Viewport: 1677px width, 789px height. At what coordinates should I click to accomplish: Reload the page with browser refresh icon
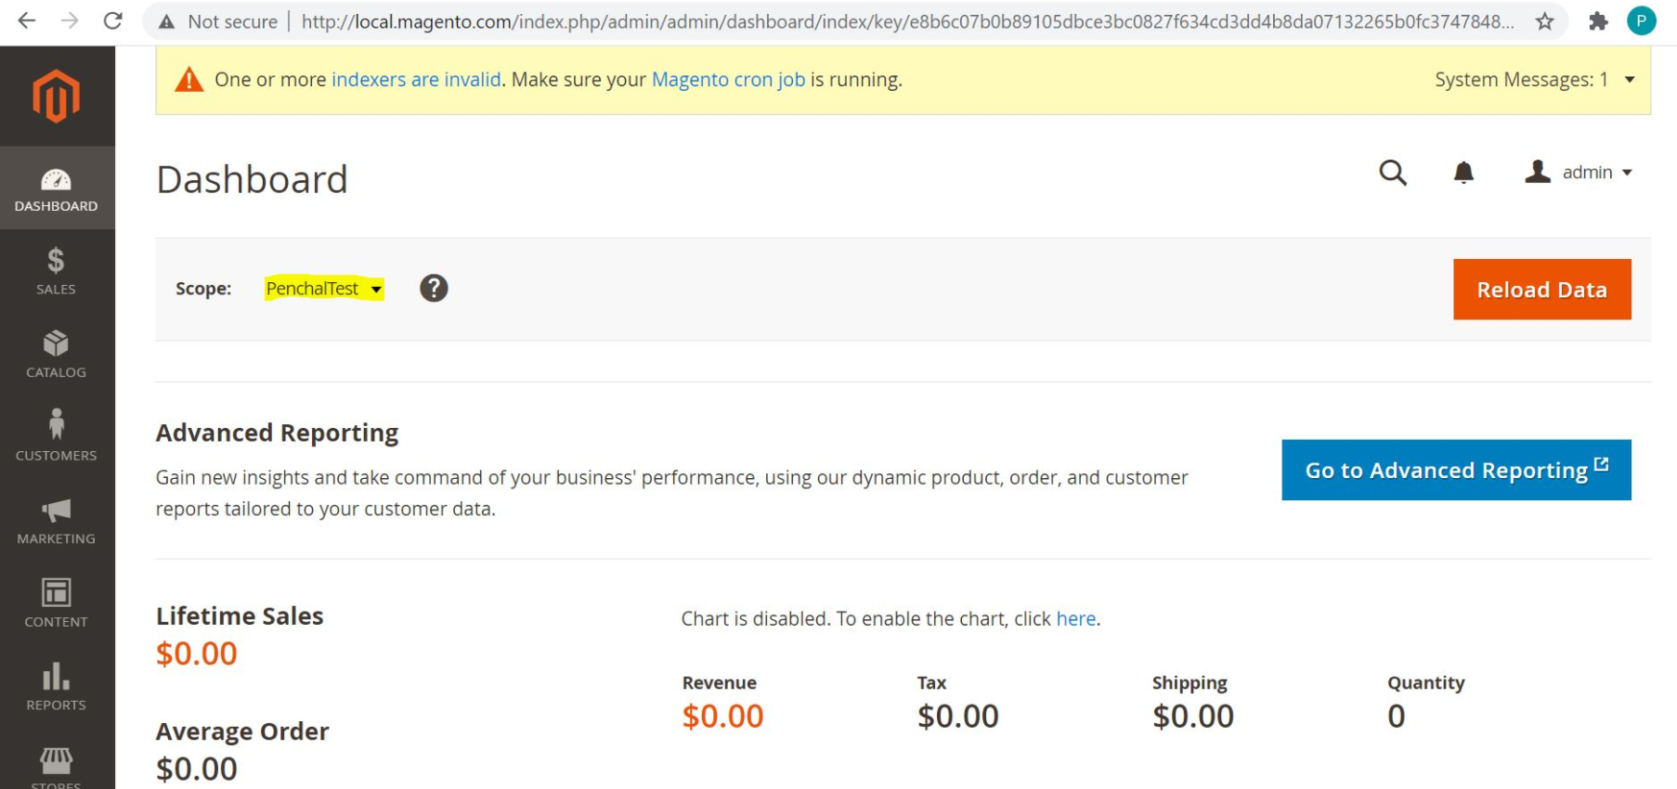[113, 20]
